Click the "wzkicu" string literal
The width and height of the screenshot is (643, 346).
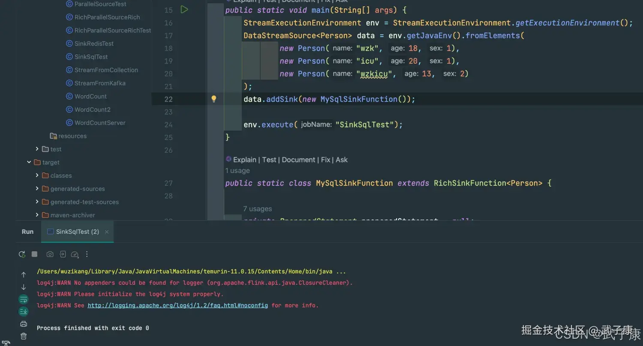374,74
